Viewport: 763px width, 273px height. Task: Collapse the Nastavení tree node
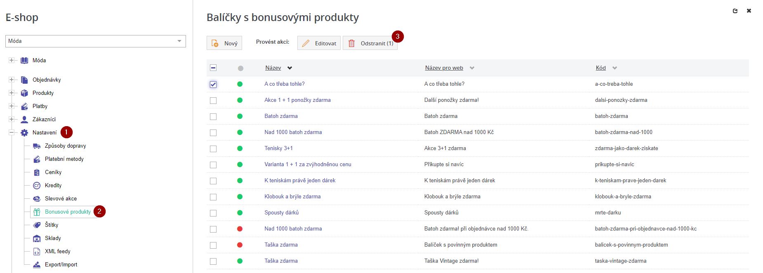pos(12,133)
